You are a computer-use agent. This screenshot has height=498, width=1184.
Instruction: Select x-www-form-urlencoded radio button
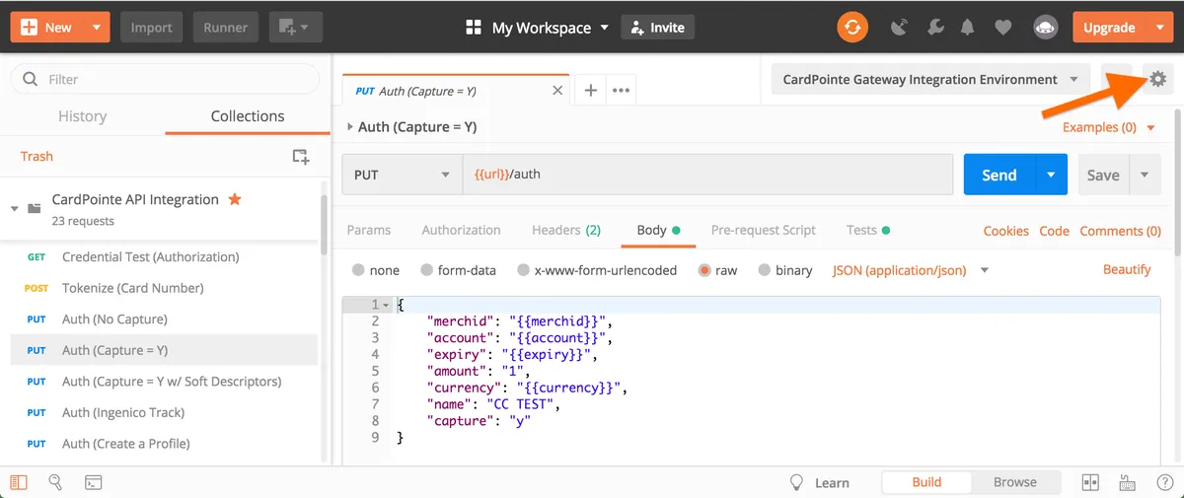click(x=524, y=270)
